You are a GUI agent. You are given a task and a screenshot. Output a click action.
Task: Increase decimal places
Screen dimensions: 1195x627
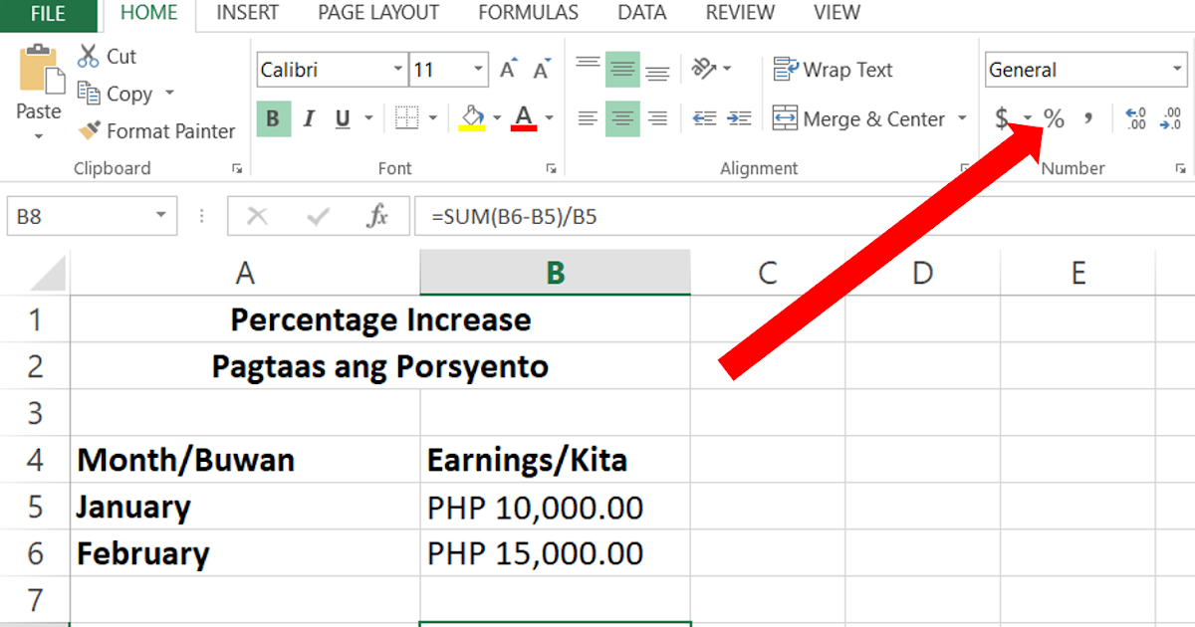tap(1133, 118)
